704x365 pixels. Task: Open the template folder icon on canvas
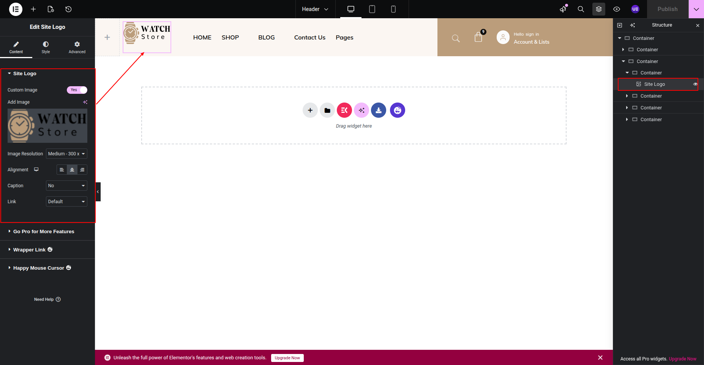327,110
